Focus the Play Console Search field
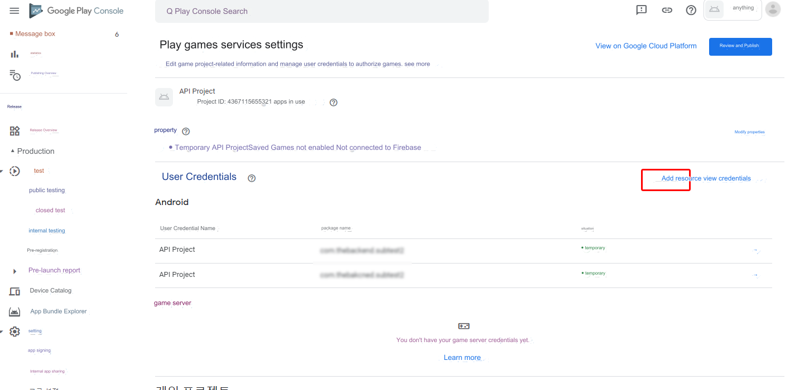The width and height of the screenshot is (790, 390). click(x=322, y=11)
